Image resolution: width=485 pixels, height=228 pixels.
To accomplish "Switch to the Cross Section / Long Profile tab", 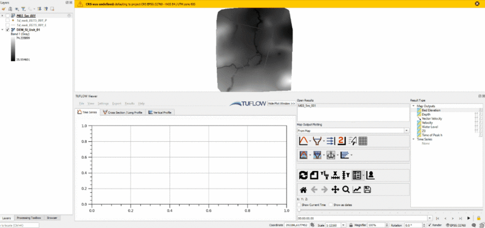I will 123,112.
